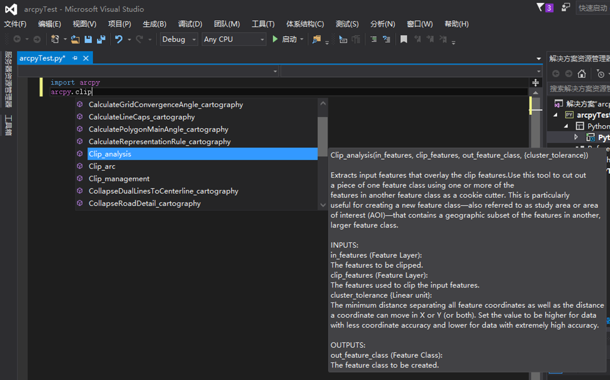Click the Solution Explorer search box
Viewport: 610px width, 380px height.
coord(579,89)
